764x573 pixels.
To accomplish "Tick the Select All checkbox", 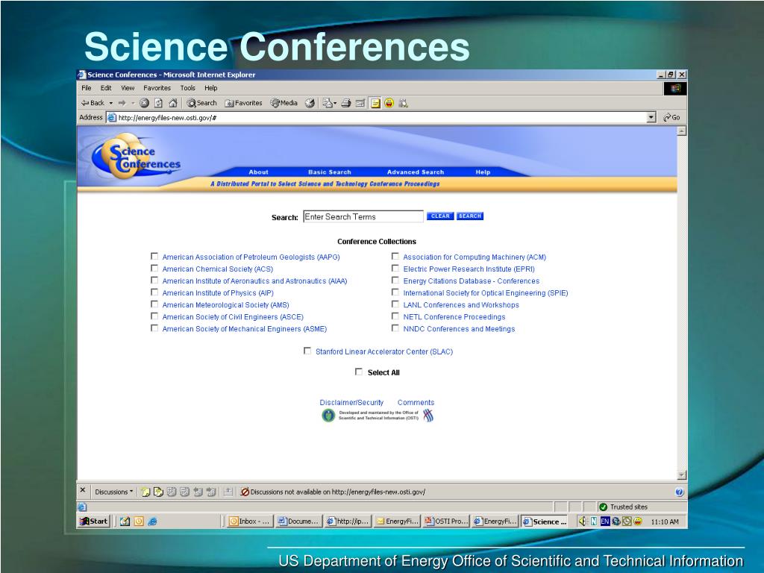I will click(x=359, y=372).
